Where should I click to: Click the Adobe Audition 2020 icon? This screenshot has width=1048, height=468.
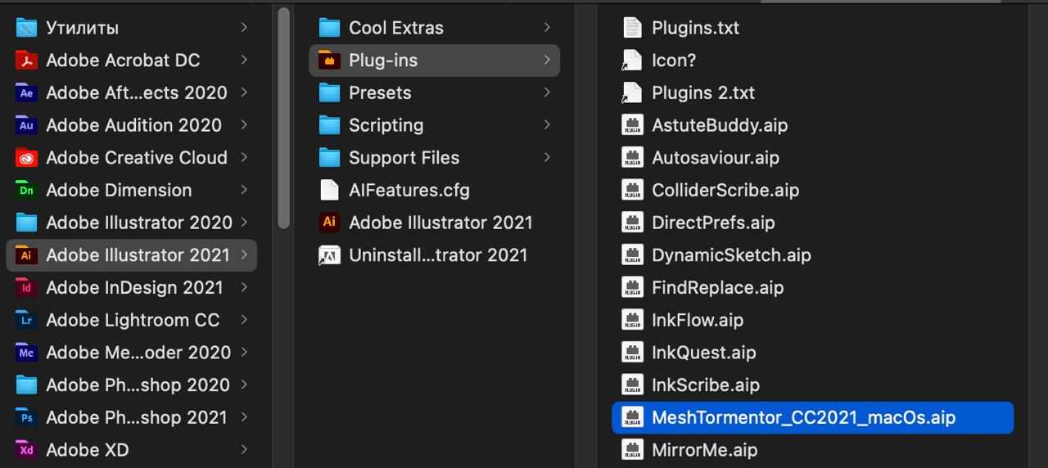pos(27,125)
